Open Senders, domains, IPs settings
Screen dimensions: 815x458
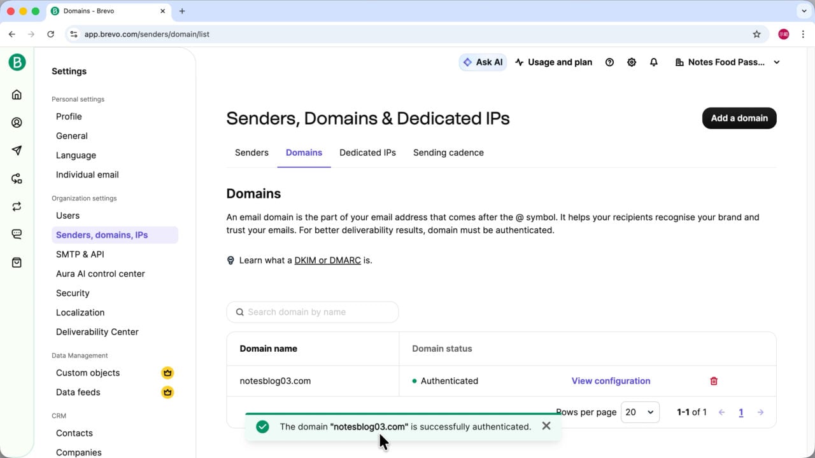[115, 235]
